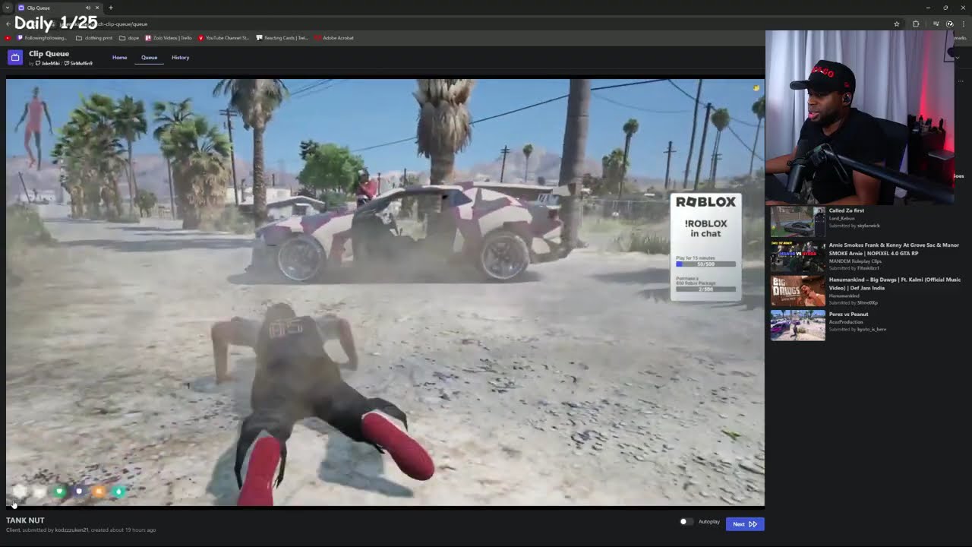Bookmark this page with the star icon
Viewport: 972px width, 547px height.
[x=897, y=24]
